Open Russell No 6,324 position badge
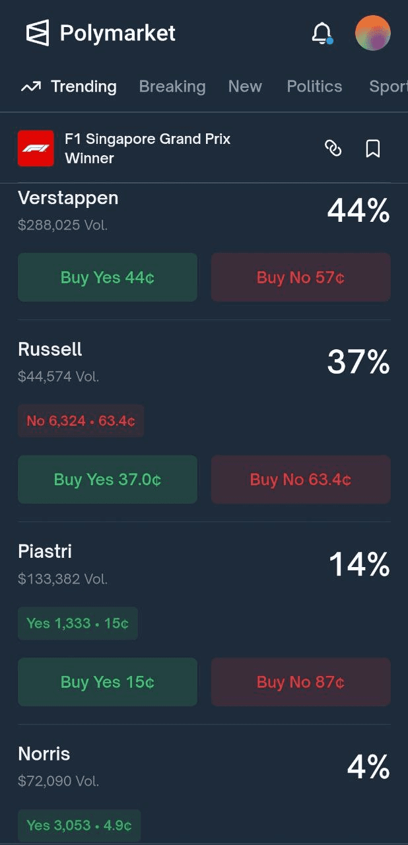Image resolution: width=408 pixels, height=845 pixels. coord(81,421)
